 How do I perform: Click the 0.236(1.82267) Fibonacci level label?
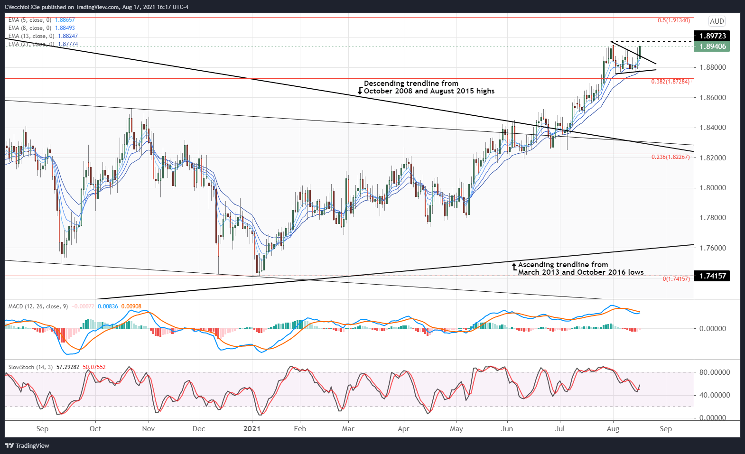click(x=670, y=157)
